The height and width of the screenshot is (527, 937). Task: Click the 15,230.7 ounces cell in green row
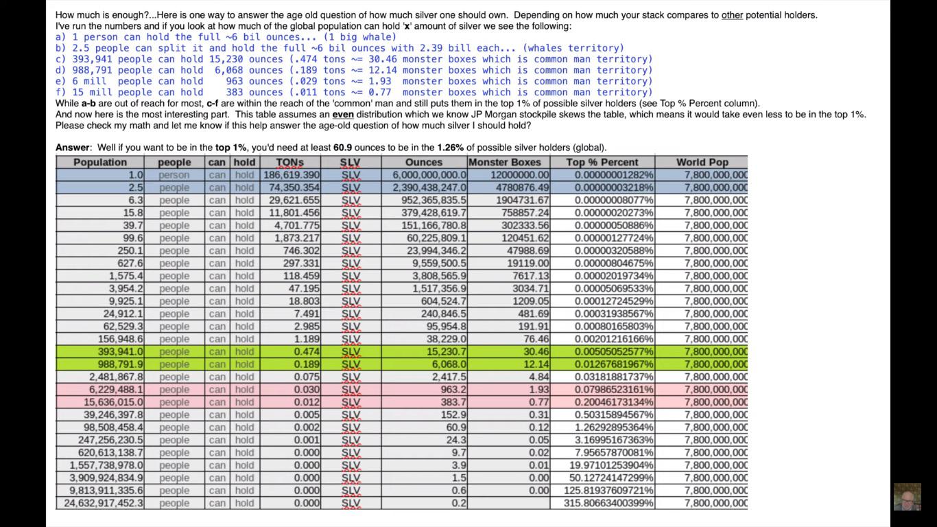[x=424, y=351]
